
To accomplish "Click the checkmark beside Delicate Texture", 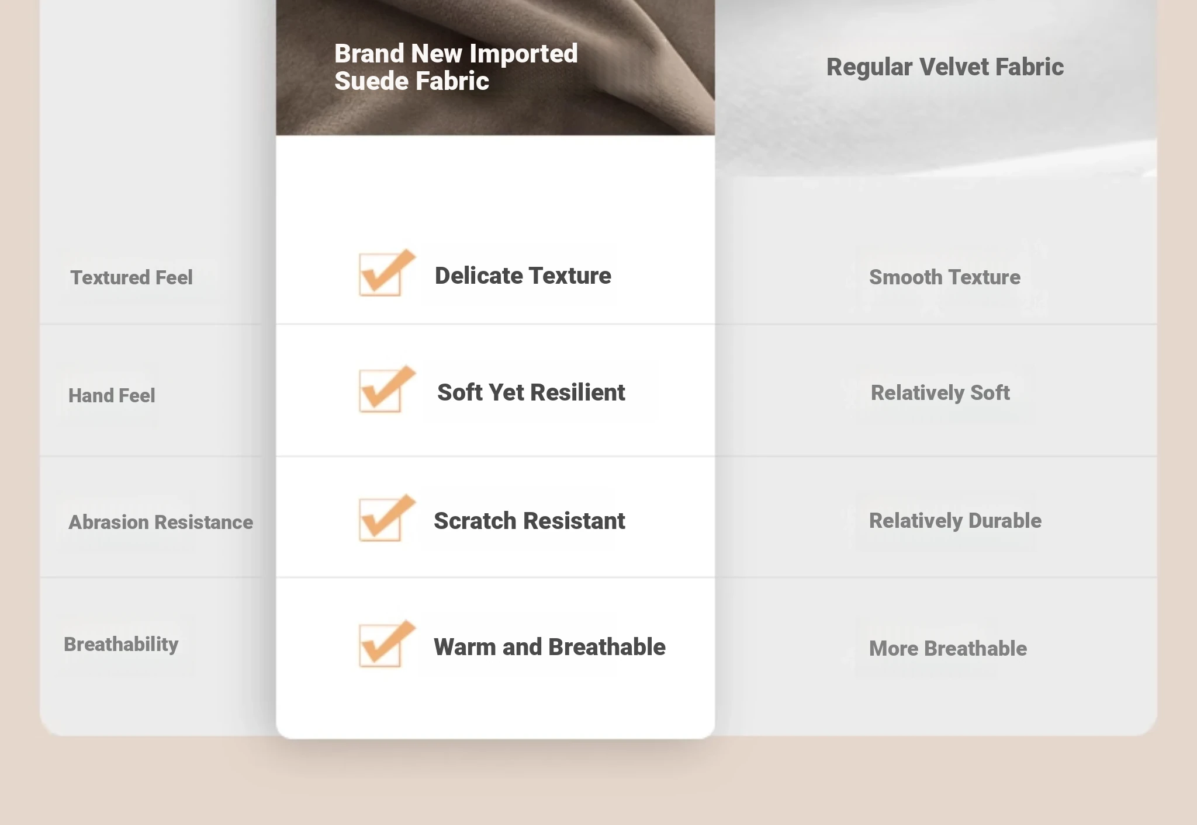I will (387, 273).
